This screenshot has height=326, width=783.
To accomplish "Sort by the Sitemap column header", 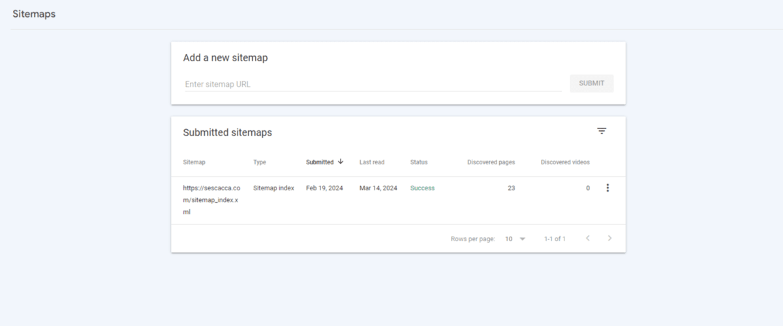I will tap(194, 162).
